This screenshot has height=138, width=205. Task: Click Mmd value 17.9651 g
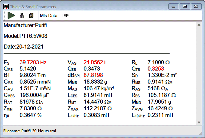[159, 102]
